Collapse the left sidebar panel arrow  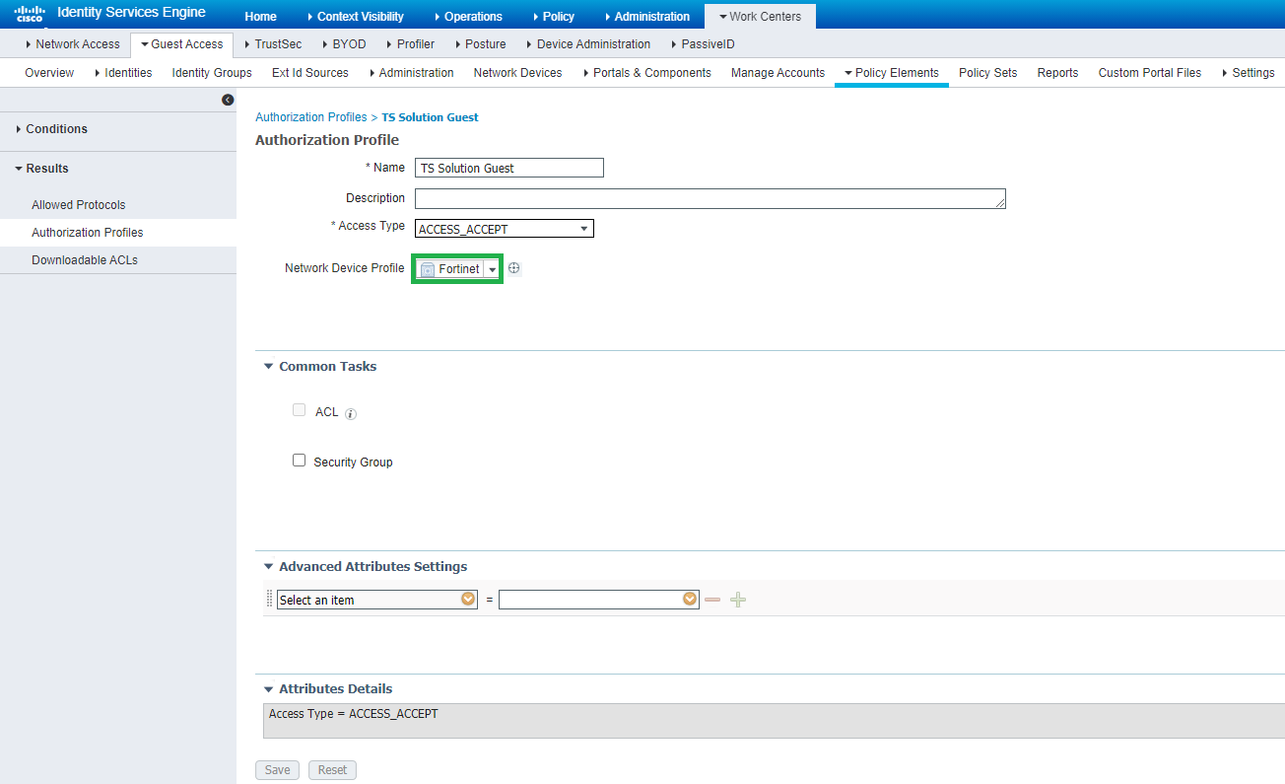228,100
